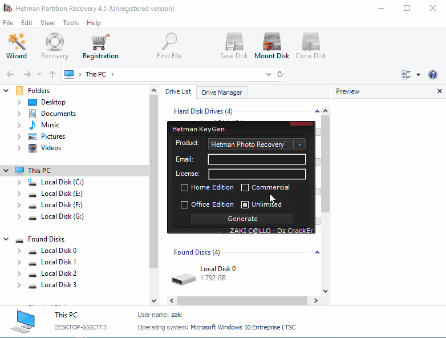Refresh the current location
This screenshot has width=446, height=338.
280,74
